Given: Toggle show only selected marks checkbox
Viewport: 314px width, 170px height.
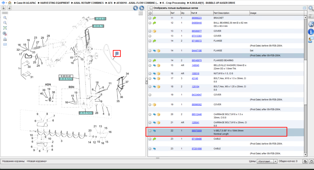Looking at the screenshot, I should coord(151,8).
